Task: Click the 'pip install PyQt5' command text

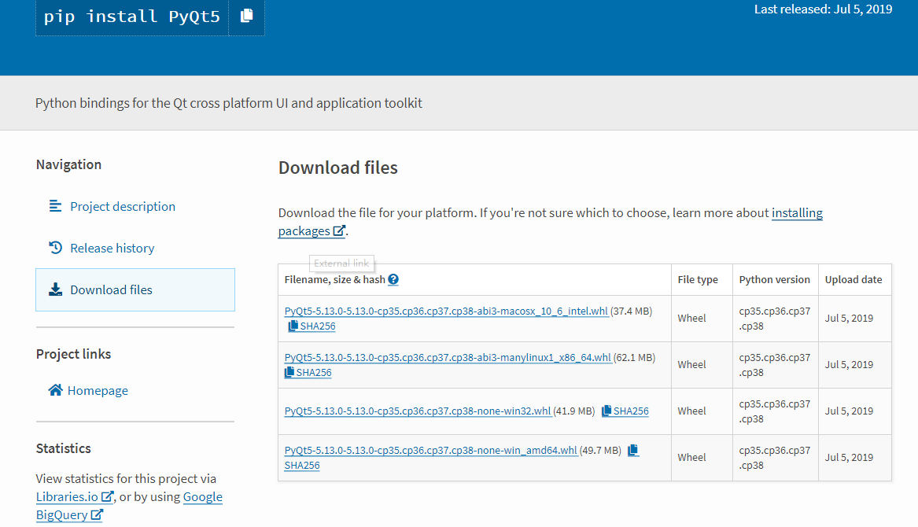Action: (131, 16)
